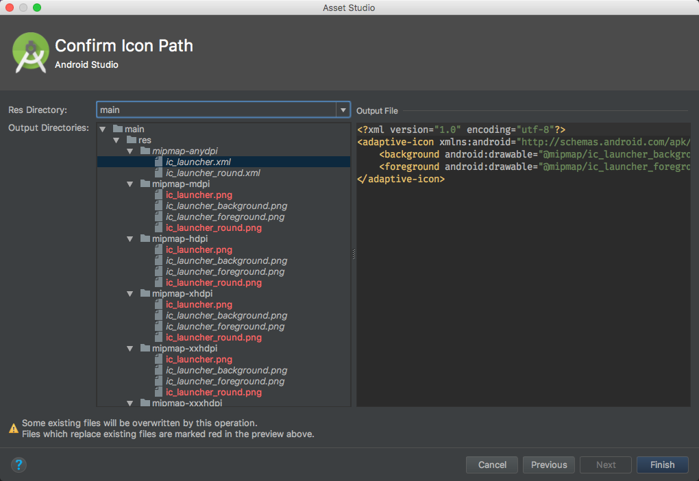The width and height of the screenshot is (699, 481).
Task: Collapse the mipmap-xhdpi folder arrow
Action: 130,294
